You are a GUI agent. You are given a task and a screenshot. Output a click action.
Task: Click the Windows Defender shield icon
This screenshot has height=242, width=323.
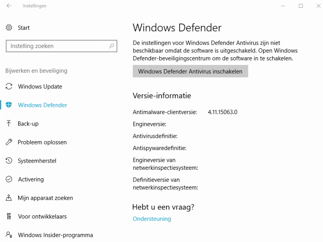(9, 105)
